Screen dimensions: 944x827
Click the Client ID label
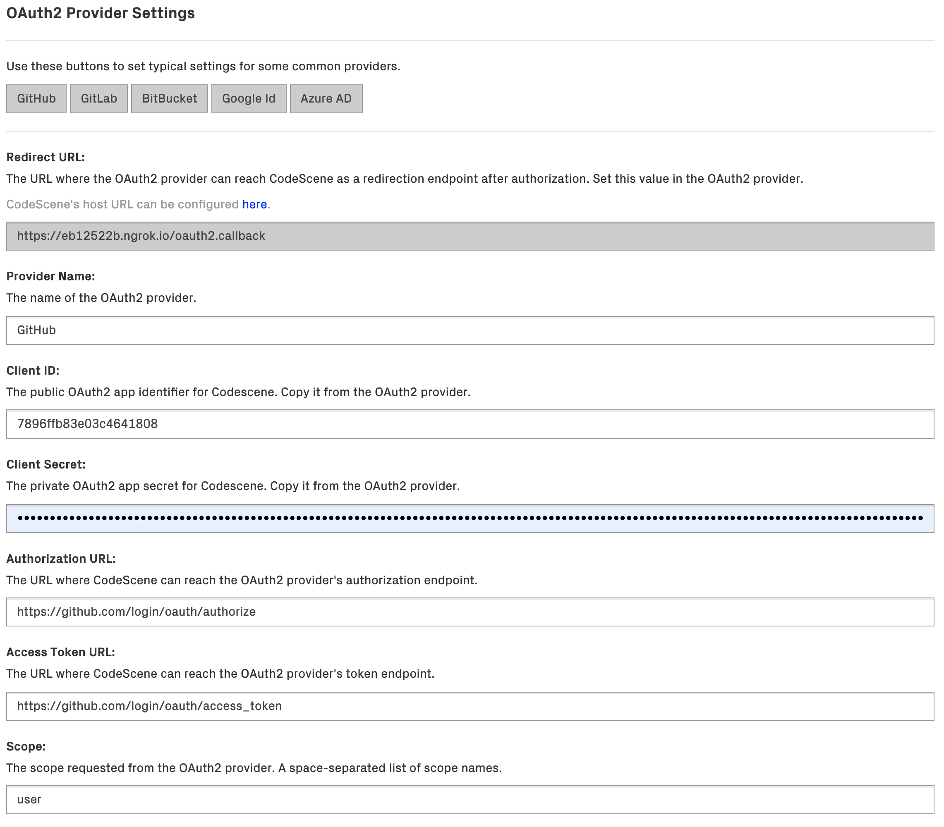[x=33, y=370]
